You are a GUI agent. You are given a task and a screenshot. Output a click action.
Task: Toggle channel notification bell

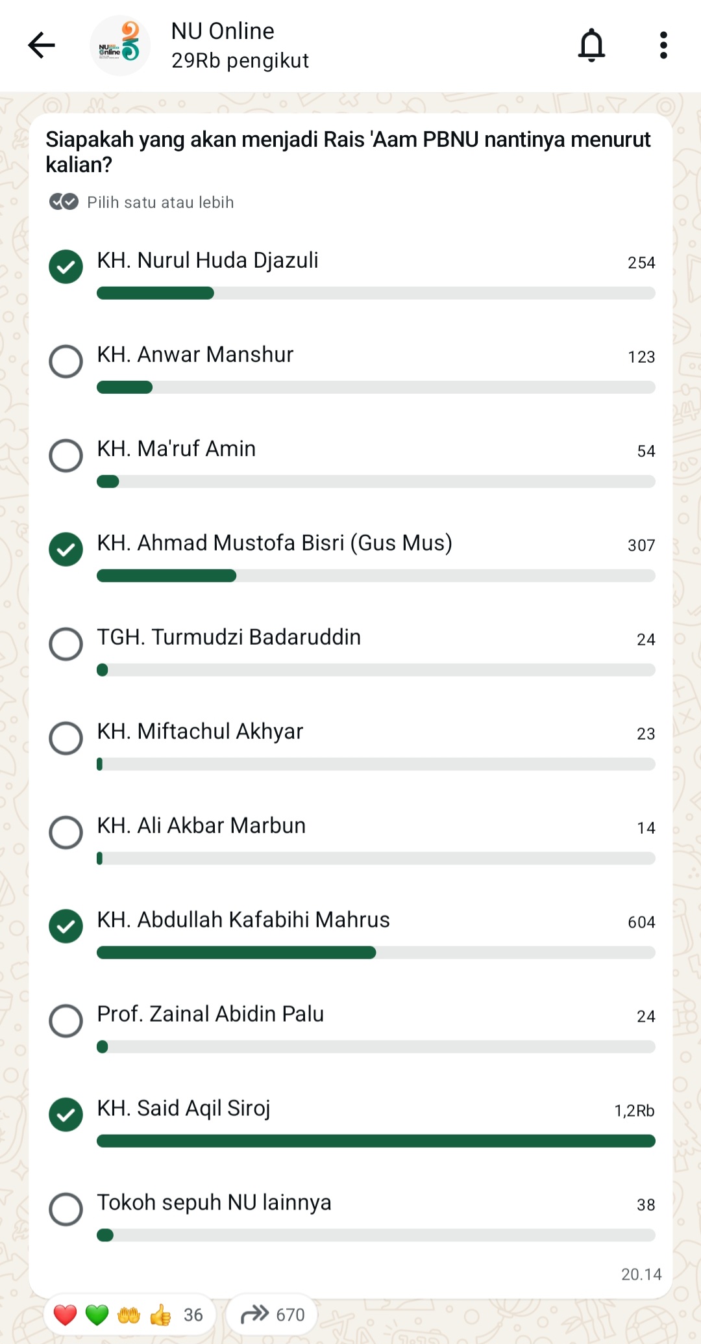(591, 45)
